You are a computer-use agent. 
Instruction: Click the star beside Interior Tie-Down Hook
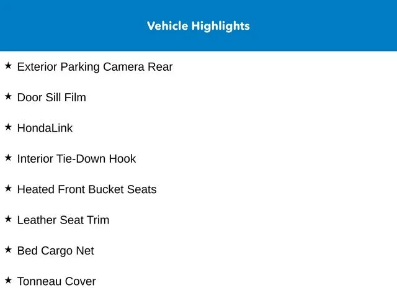click(x=8, y=158)
